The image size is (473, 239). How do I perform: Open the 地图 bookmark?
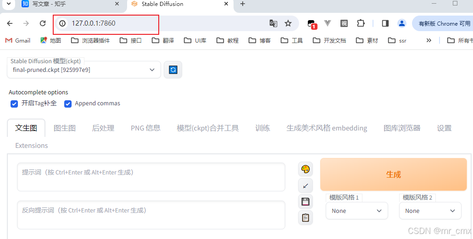click(x=50, y=40)
